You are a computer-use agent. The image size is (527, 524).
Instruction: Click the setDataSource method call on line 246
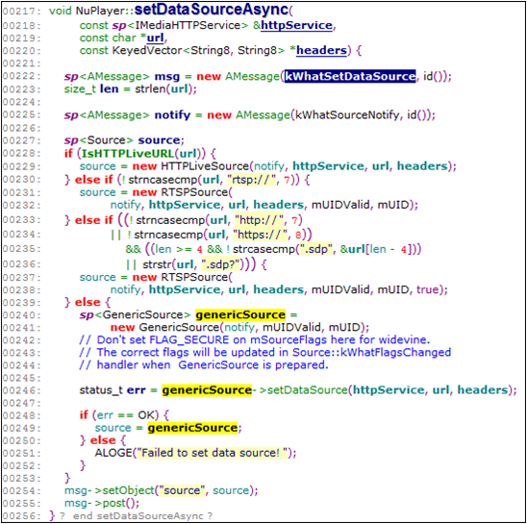coord(307,390)
